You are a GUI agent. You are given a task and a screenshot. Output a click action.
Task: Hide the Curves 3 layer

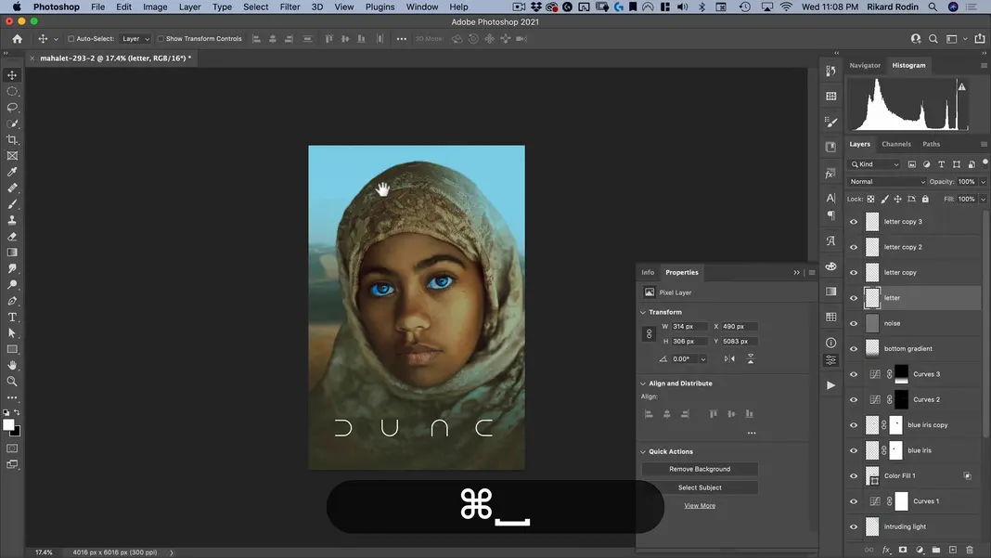(x=854, y=374)
